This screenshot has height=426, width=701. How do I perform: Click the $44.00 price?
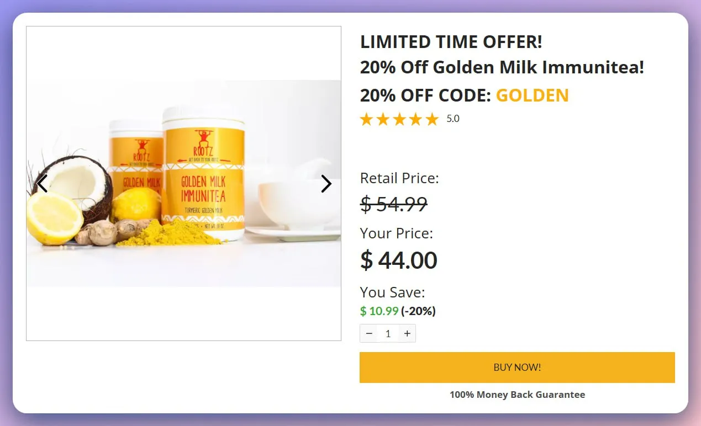coord(398,260)
